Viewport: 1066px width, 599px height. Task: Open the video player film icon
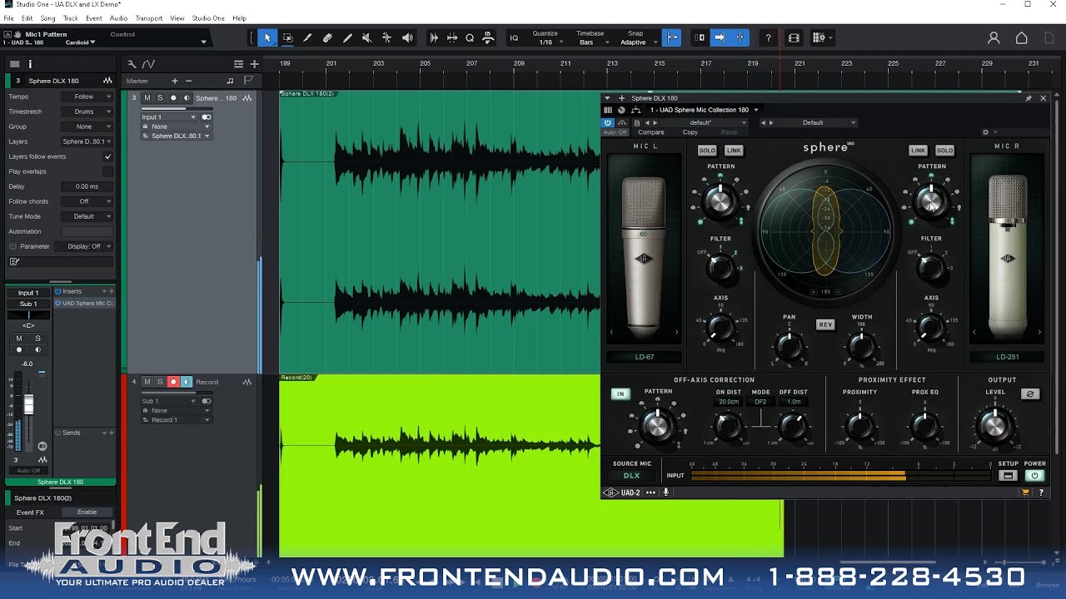tap(794, 37)
